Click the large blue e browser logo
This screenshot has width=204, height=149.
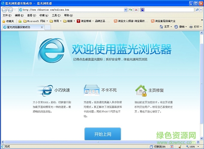[52, 50]
